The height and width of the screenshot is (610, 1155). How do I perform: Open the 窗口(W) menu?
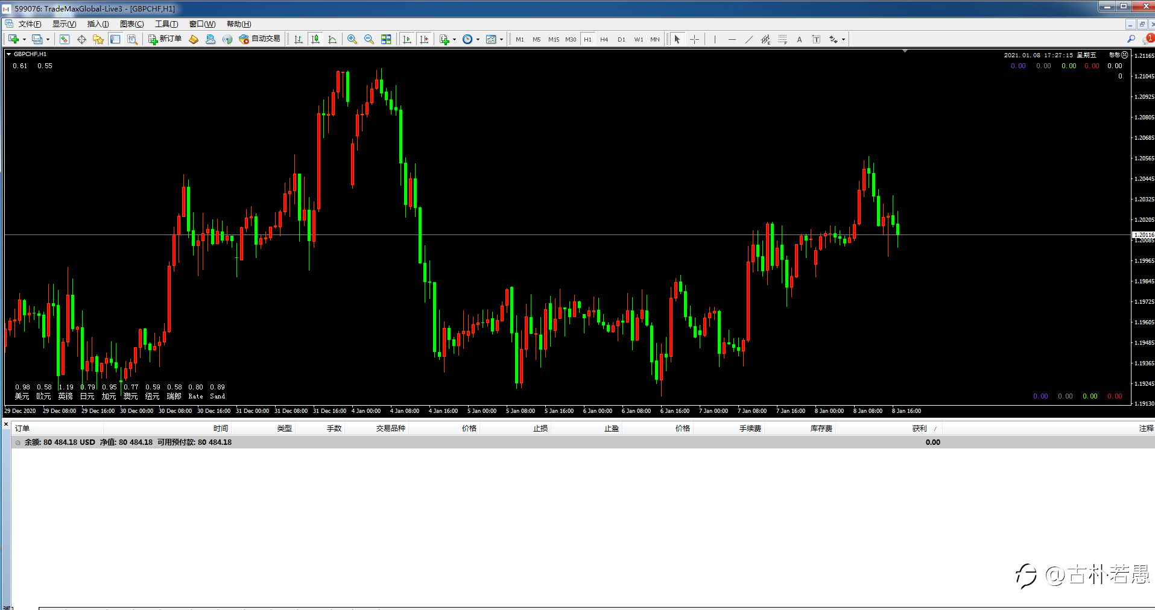202,24
